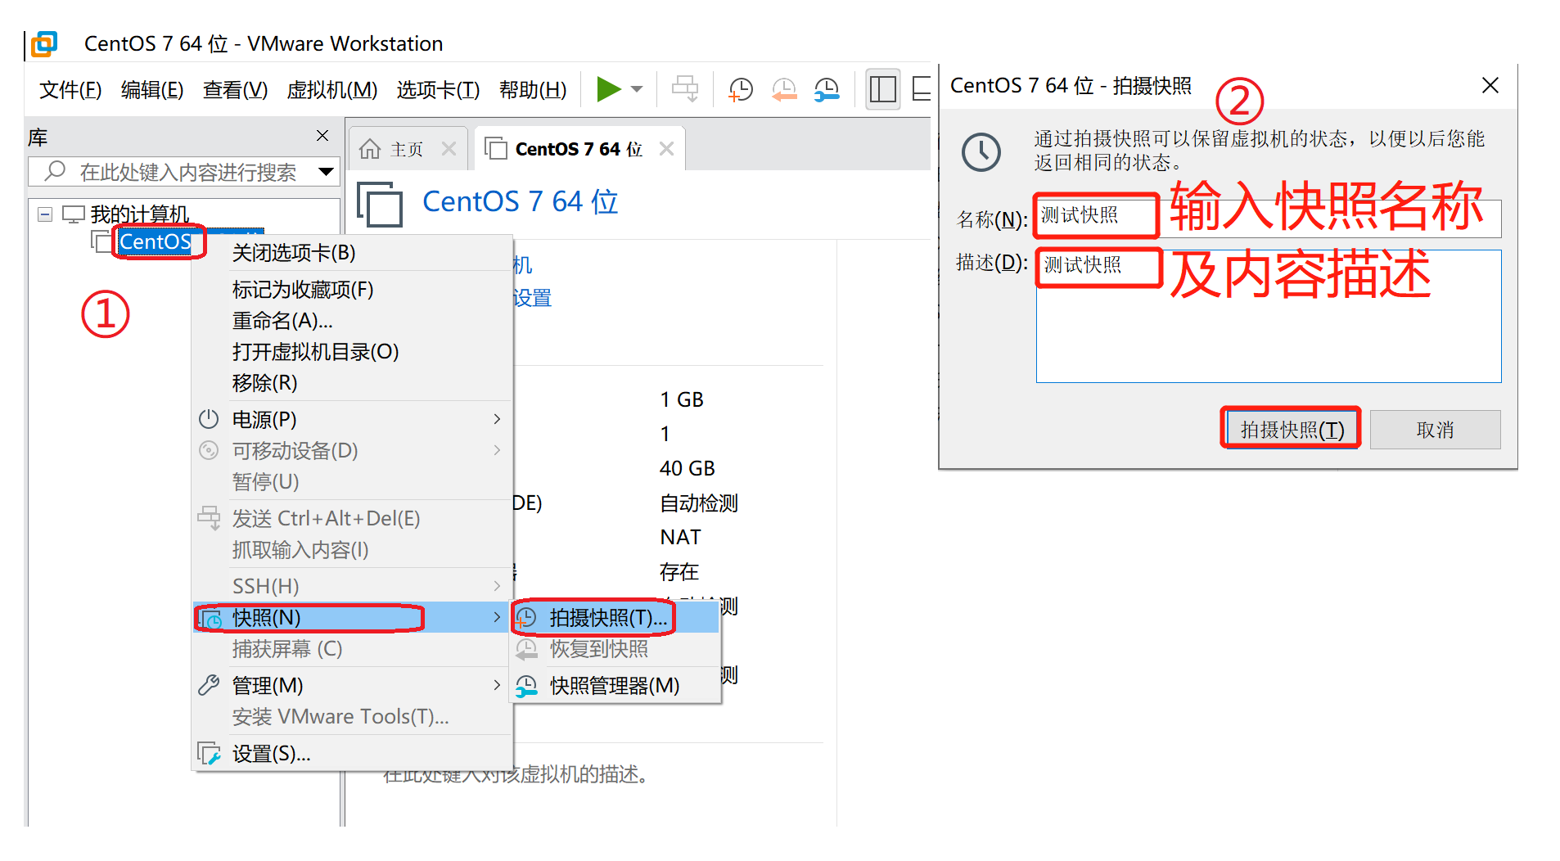The width and height of the screenshot is (1560, 861).
Task: Open the 帮助(H) menu
Action: point(533,90)
